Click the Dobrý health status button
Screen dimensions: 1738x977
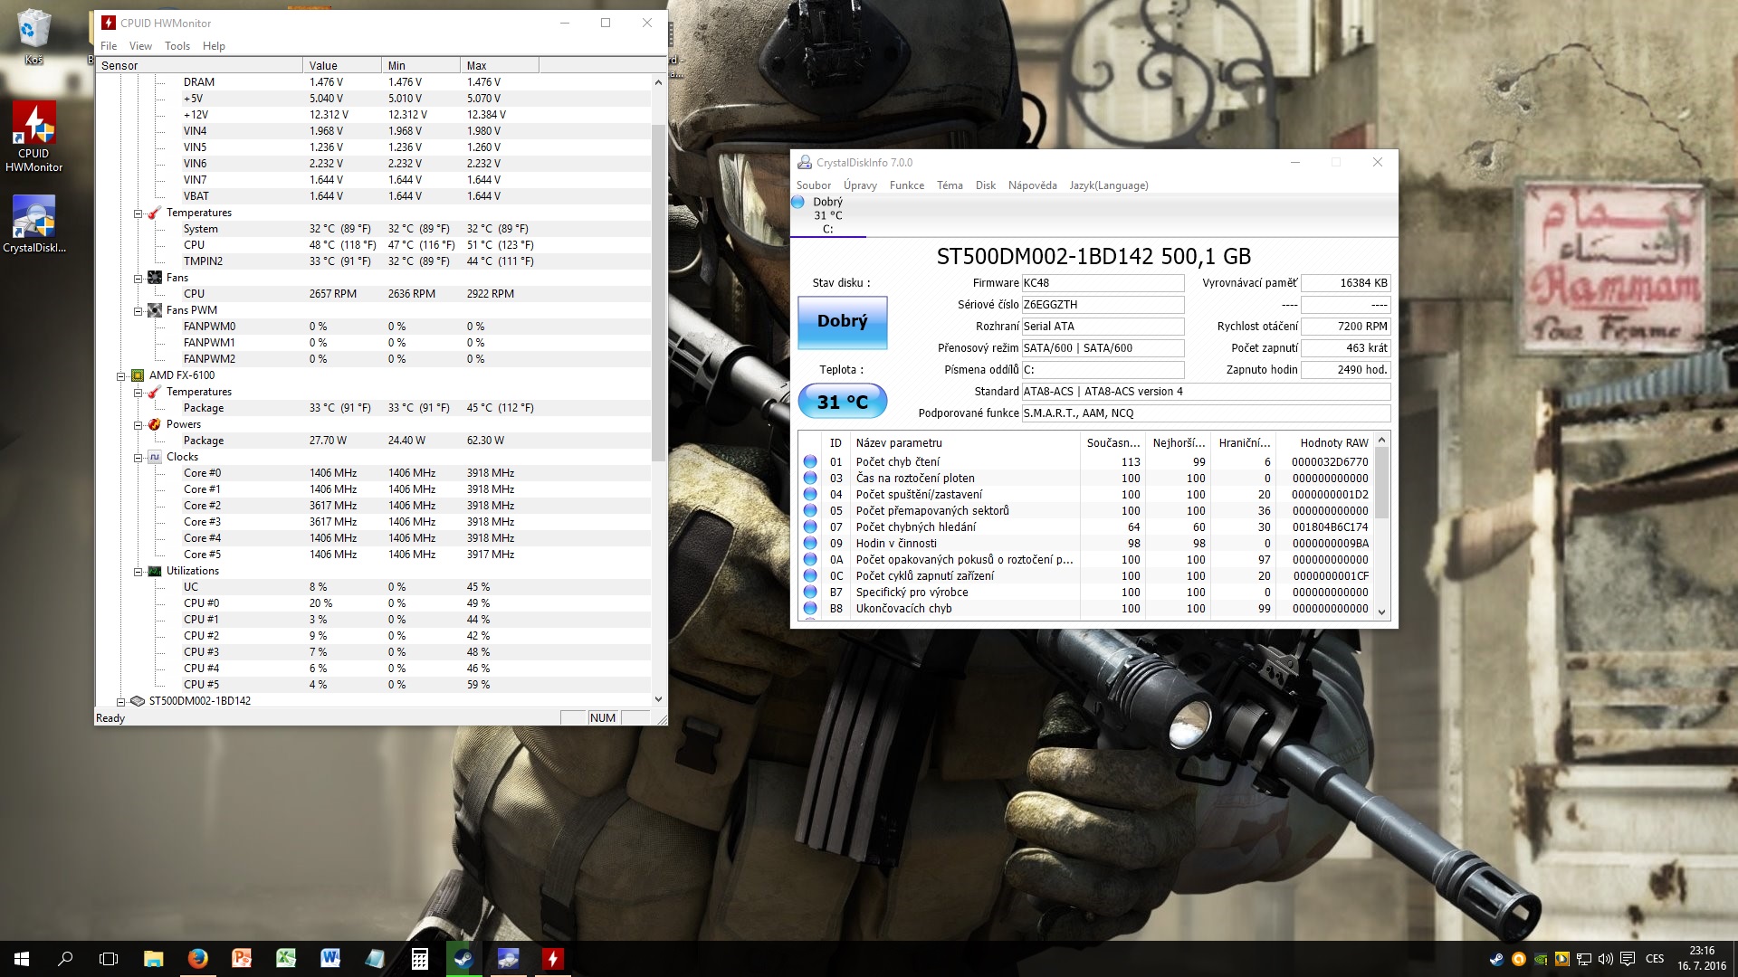[x=842, y=322]
